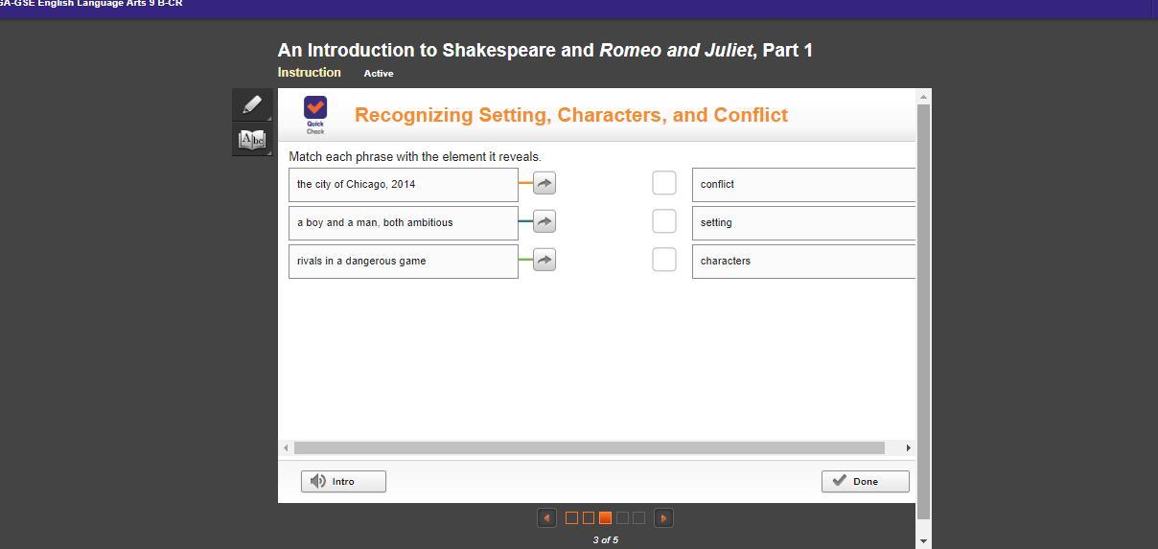Image resolution: width=1158 pixels, height=549 pixels.
Task: Click vertical scrollbar down arrow
Action: 923,541
